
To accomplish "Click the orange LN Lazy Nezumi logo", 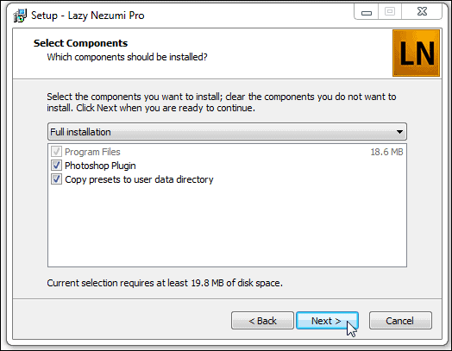I will (417, 53).
